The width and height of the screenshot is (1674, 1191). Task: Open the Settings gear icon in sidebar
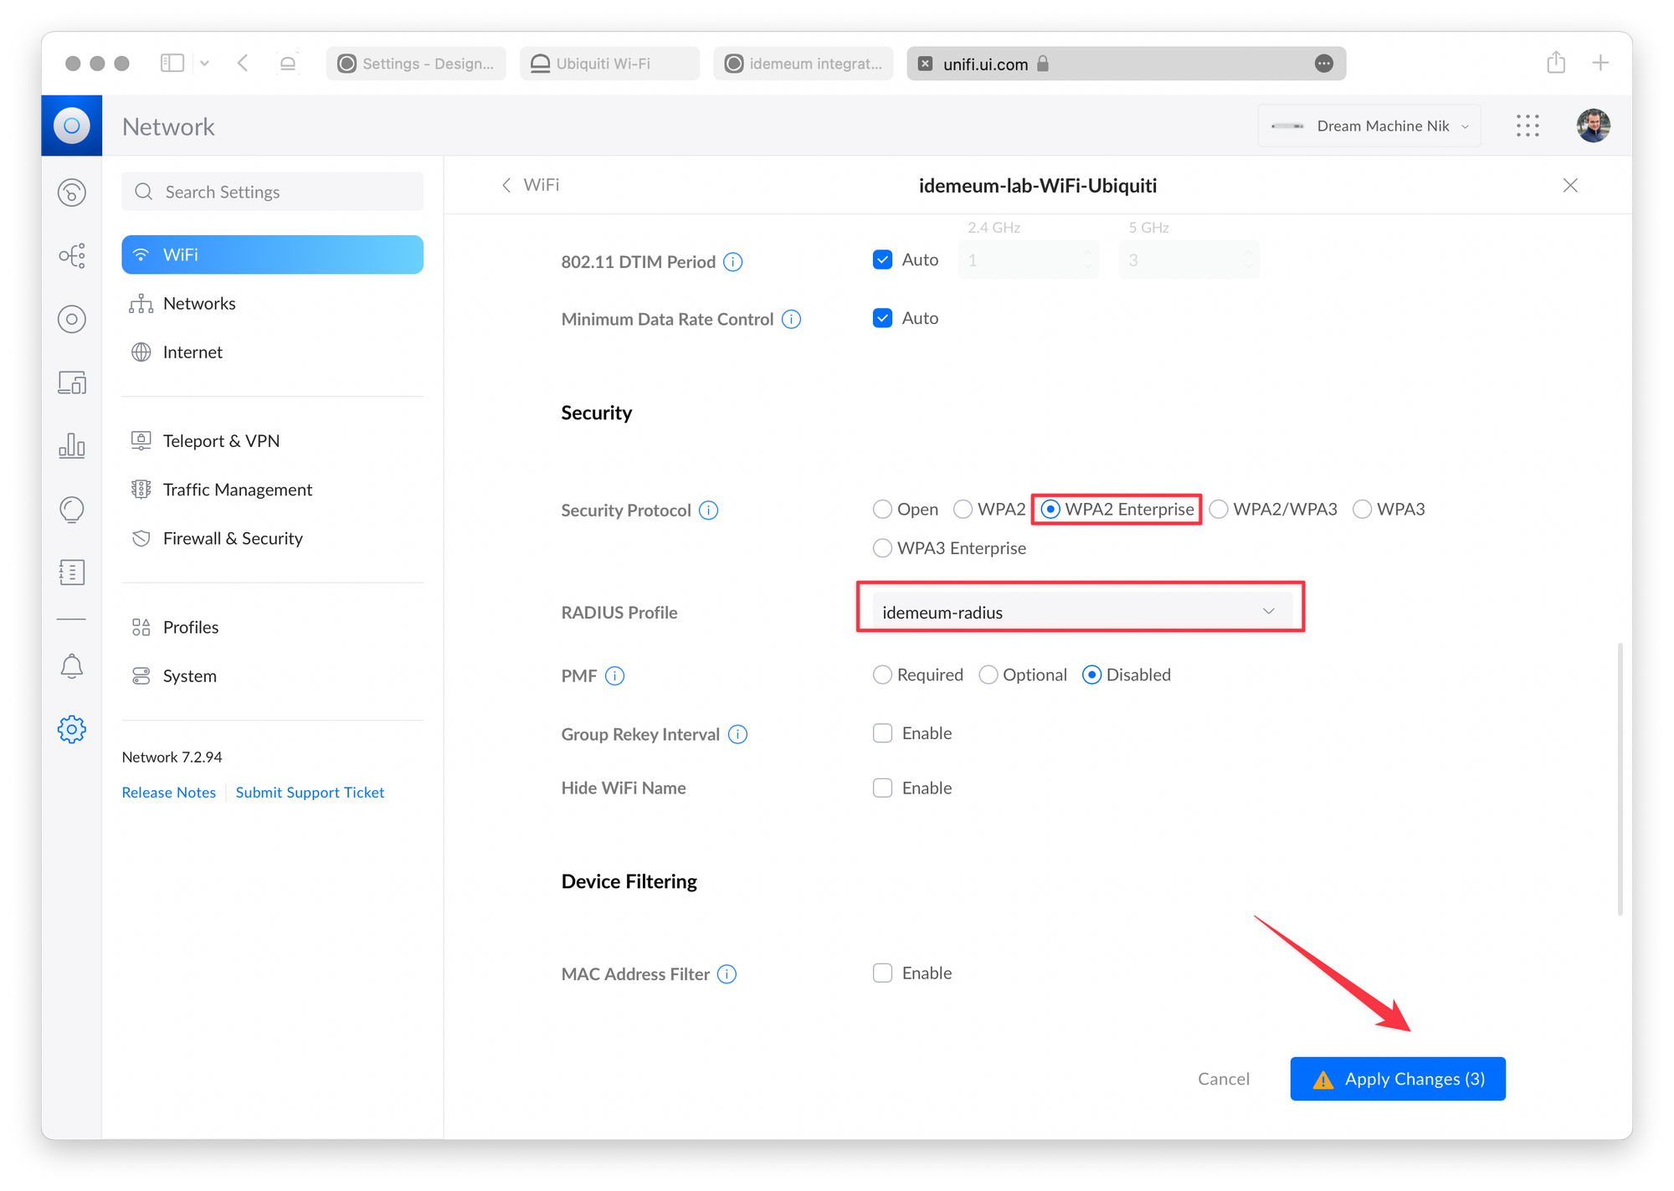point(72,729)
